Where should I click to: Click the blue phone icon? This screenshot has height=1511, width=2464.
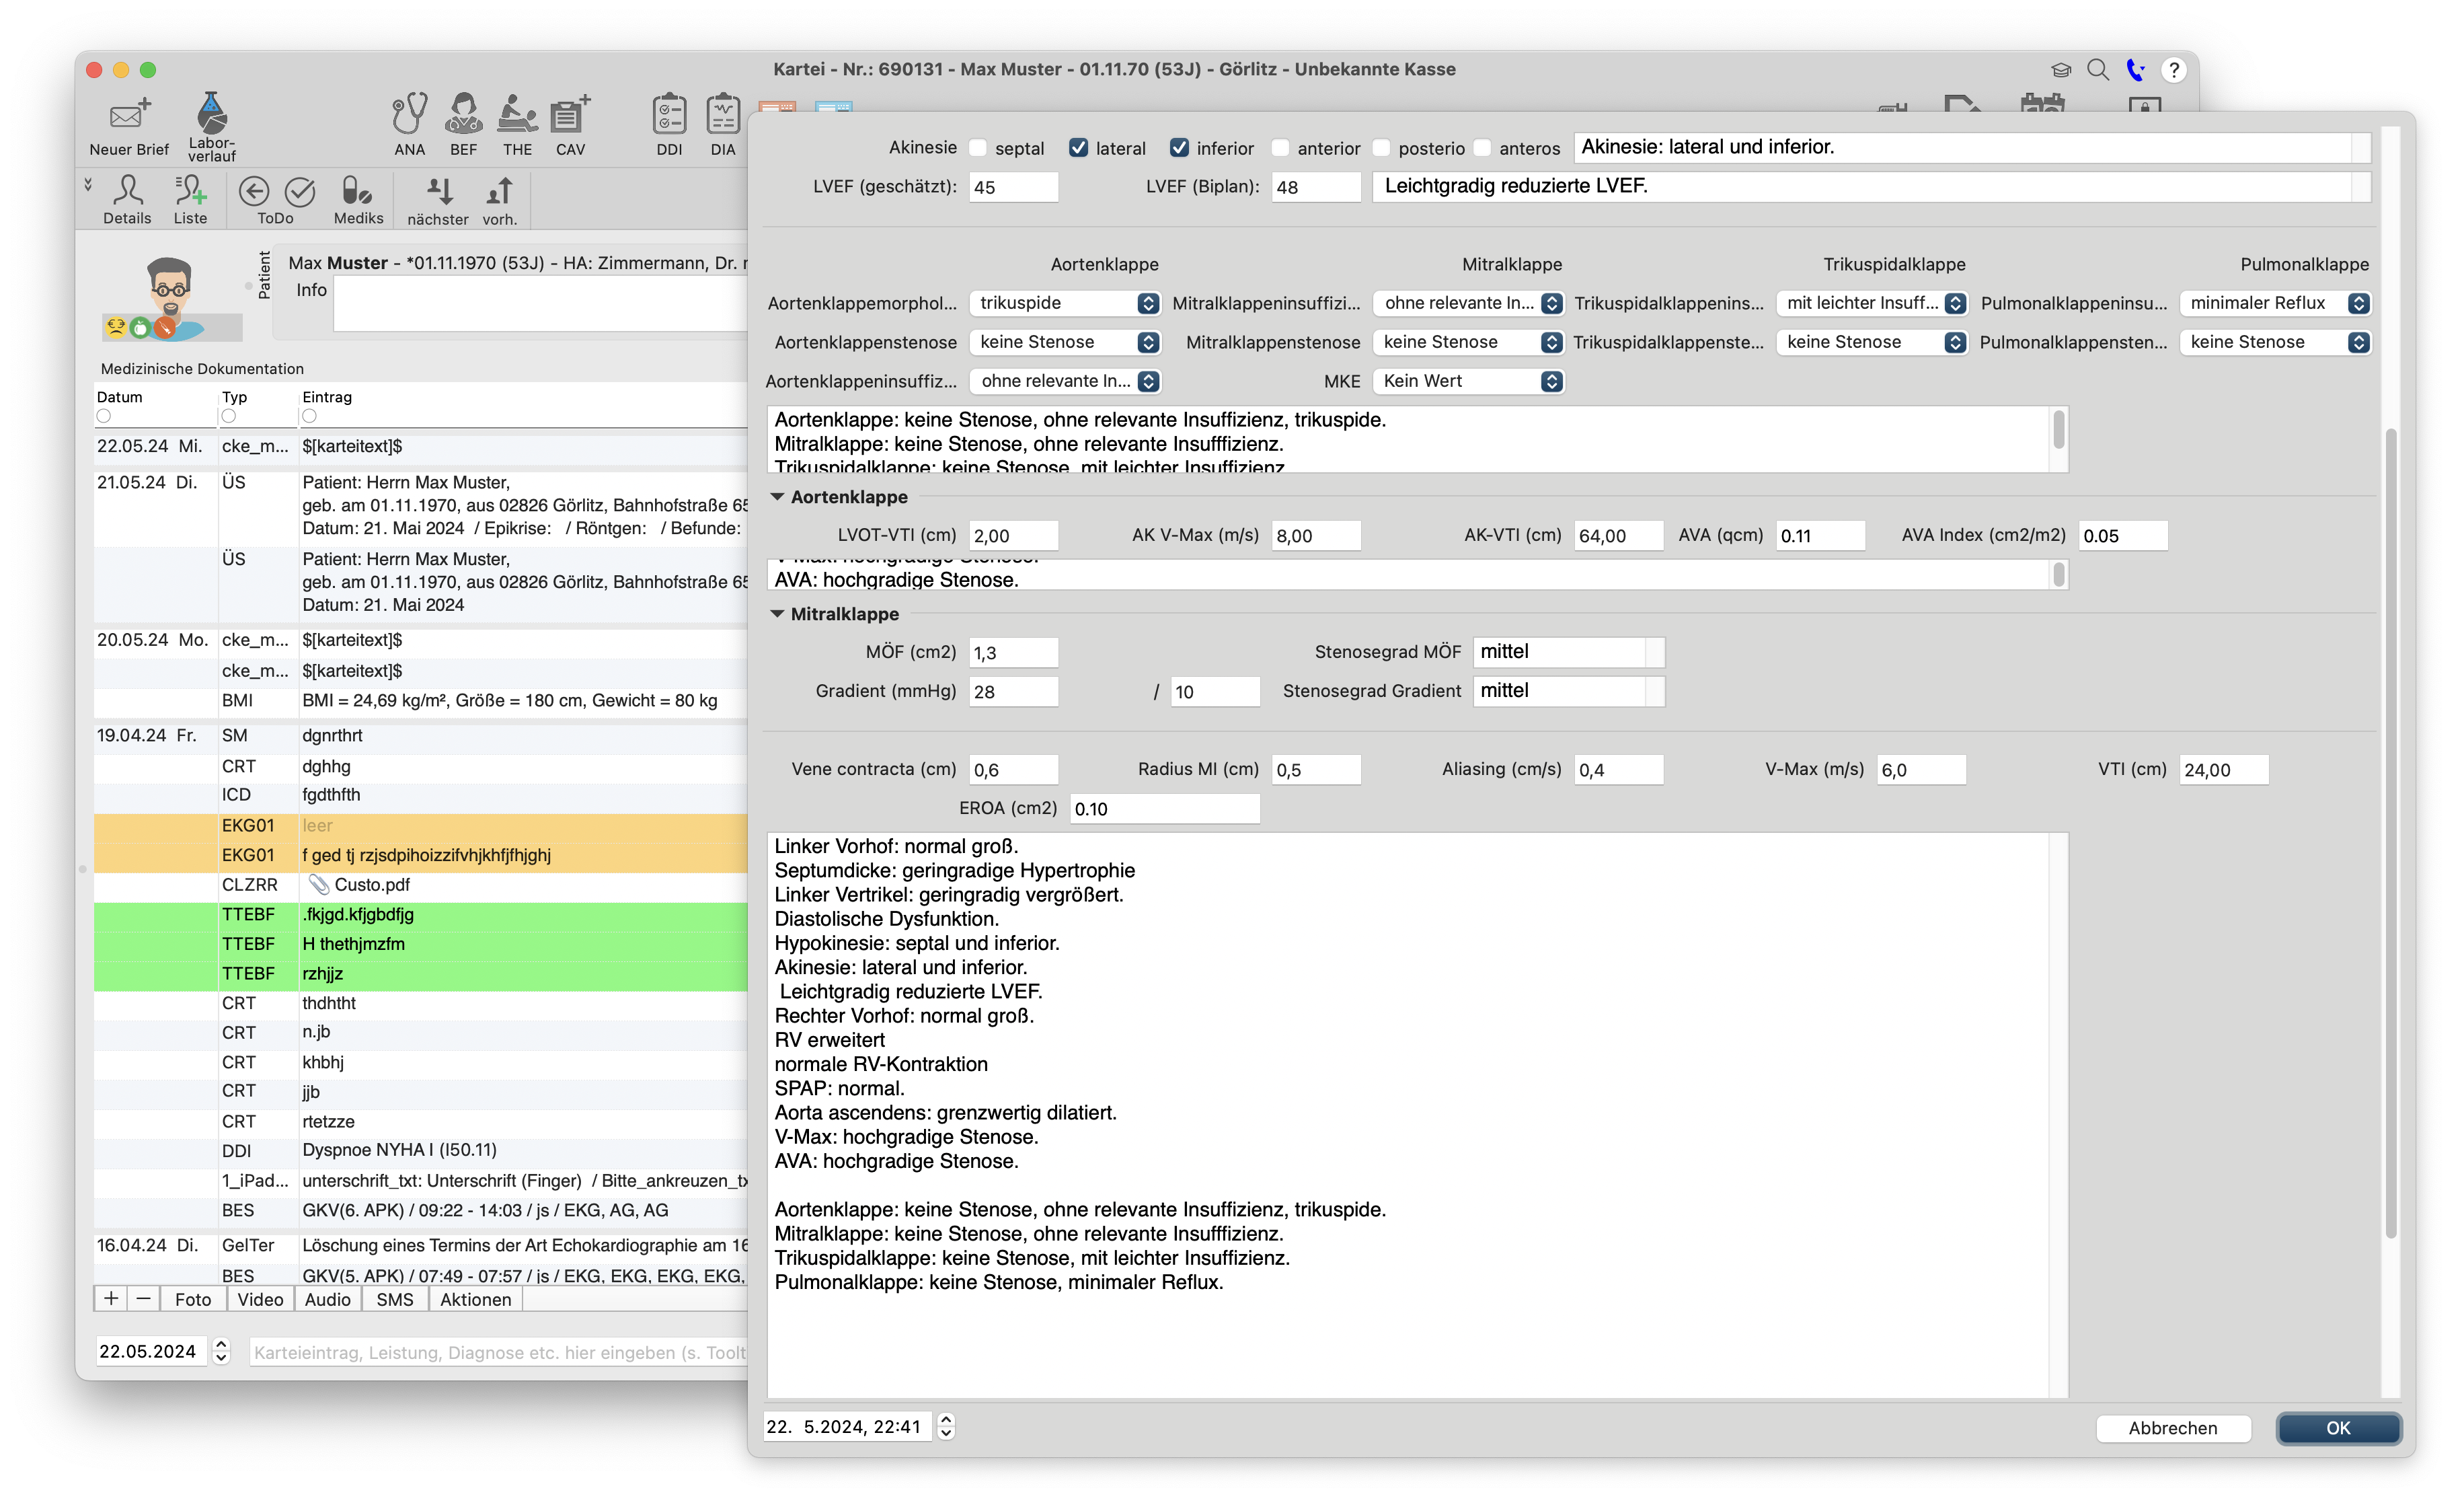click(x=2136, y=70)
